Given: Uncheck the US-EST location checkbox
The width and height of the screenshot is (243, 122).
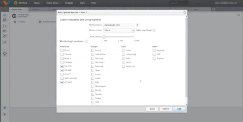Looking at the screenshot, I should point(62,66).
